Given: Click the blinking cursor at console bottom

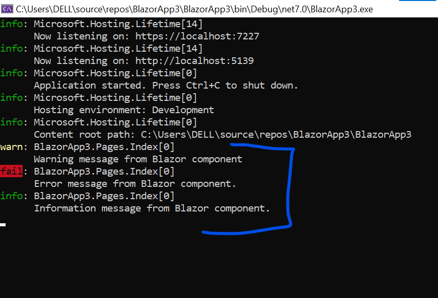Looking at the screenshot, I should tap(3, 225).
